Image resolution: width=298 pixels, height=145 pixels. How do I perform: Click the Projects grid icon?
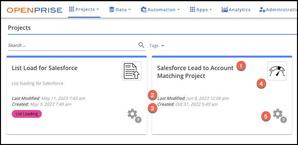(x=72, y=9)
